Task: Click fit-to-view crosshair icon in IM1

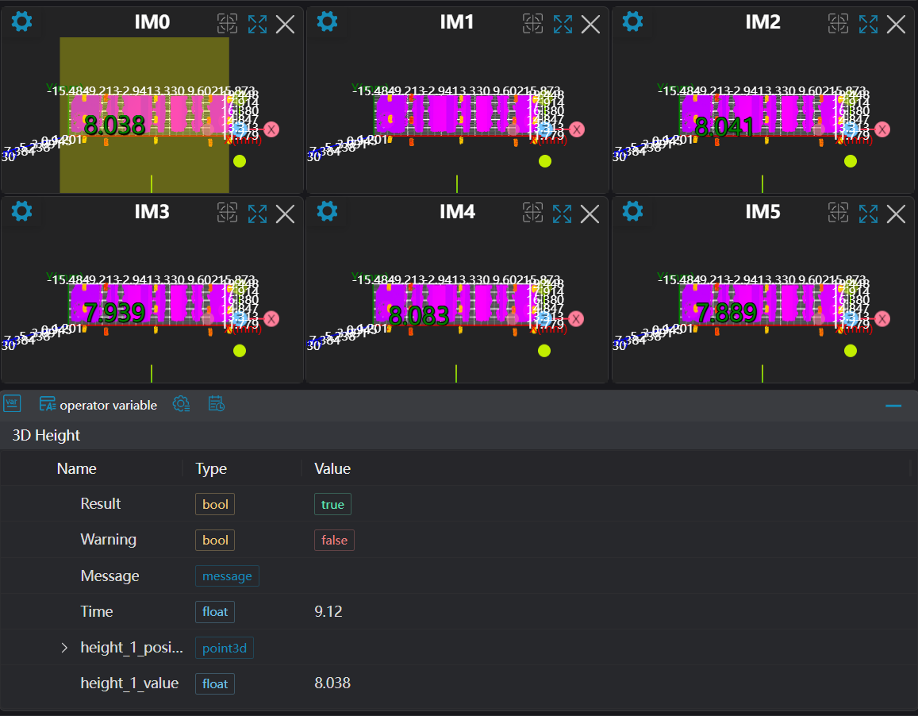Action: pyautogui.click(x=532, y=24)
